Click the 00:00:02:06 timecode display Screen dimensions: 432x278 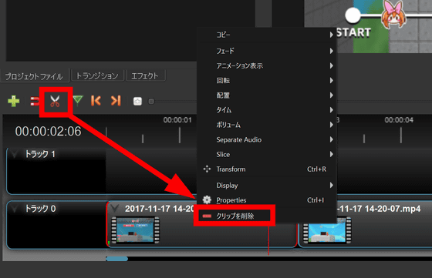point(48,132)
